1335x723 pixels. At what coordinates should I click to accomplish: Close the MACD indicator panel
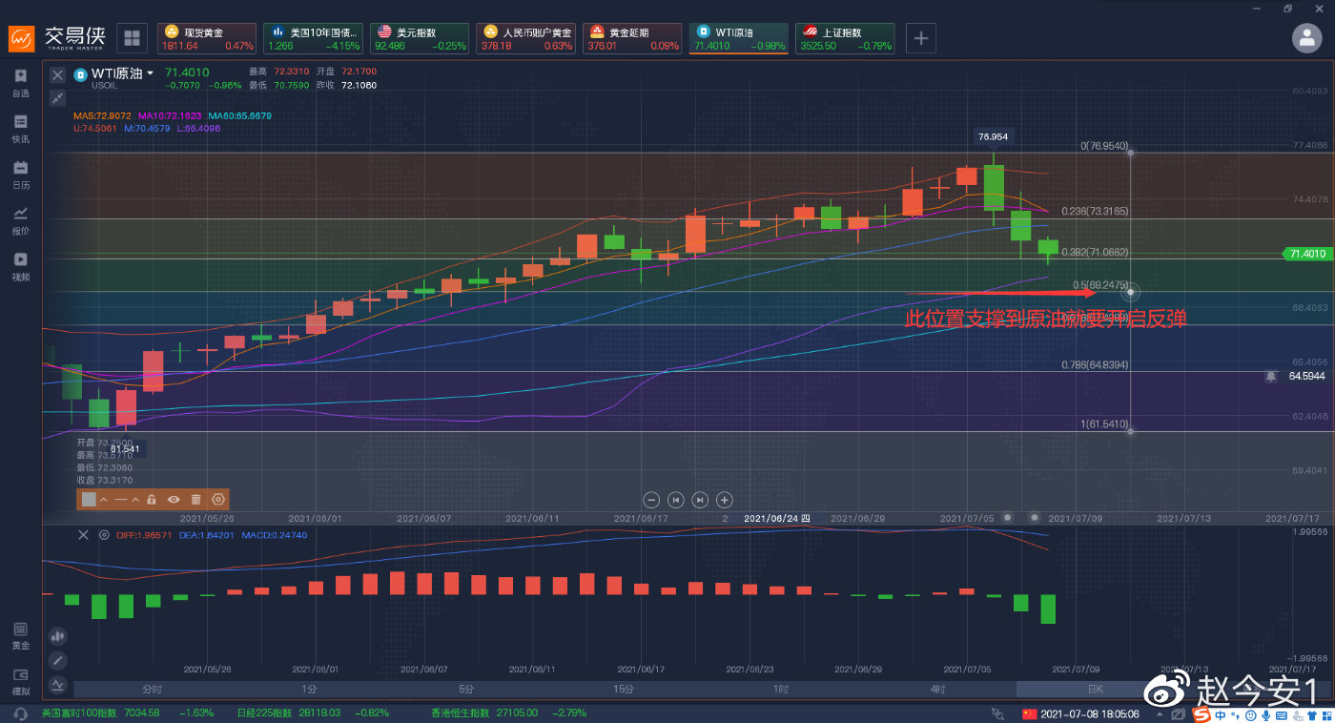point(83,535)
